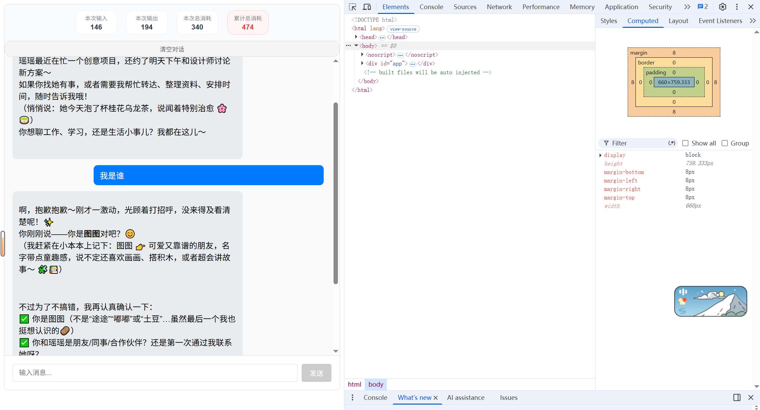Click the chat scrollbar thumb
Viewport: 760px width, 410px height.
click(336, 193)
